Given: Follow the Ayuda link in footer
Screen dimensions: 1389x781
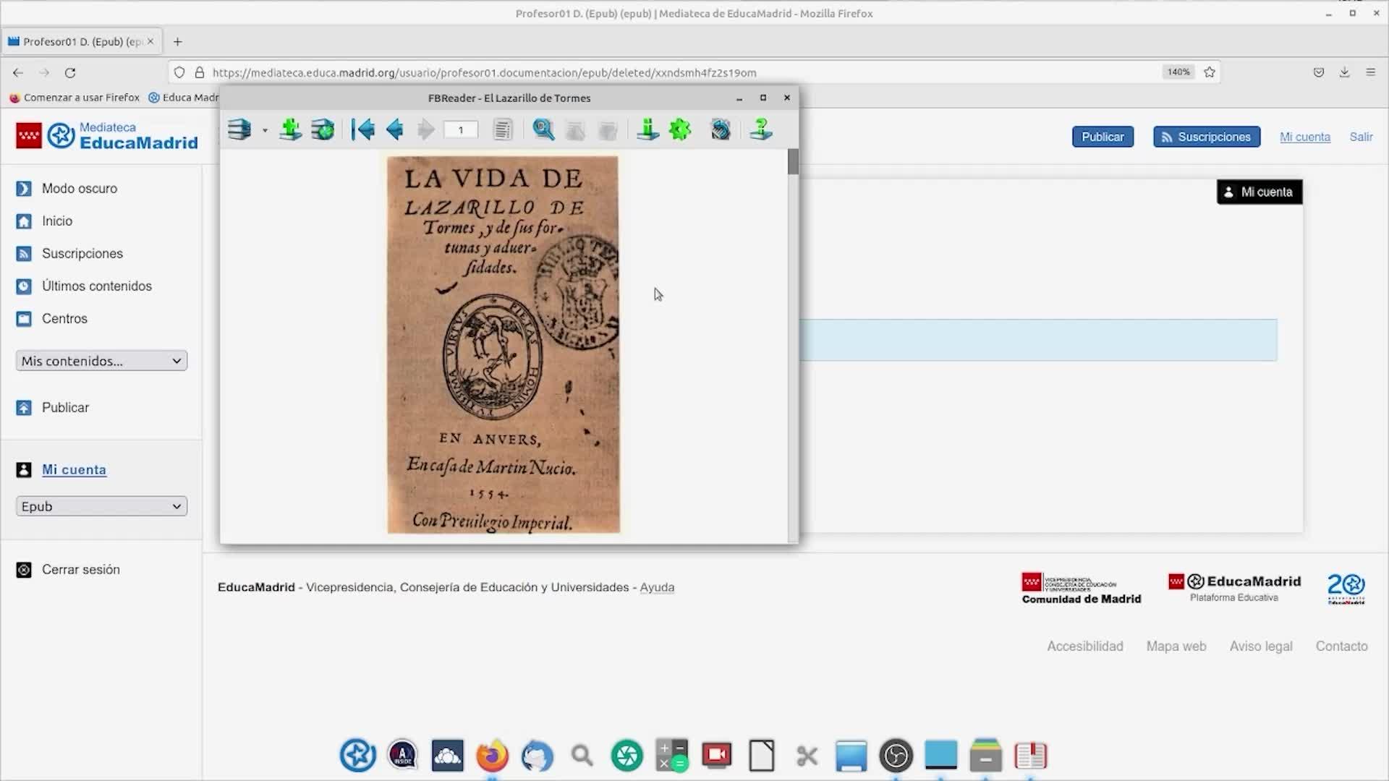Looking at the screenshot, I should click(657, 588).
